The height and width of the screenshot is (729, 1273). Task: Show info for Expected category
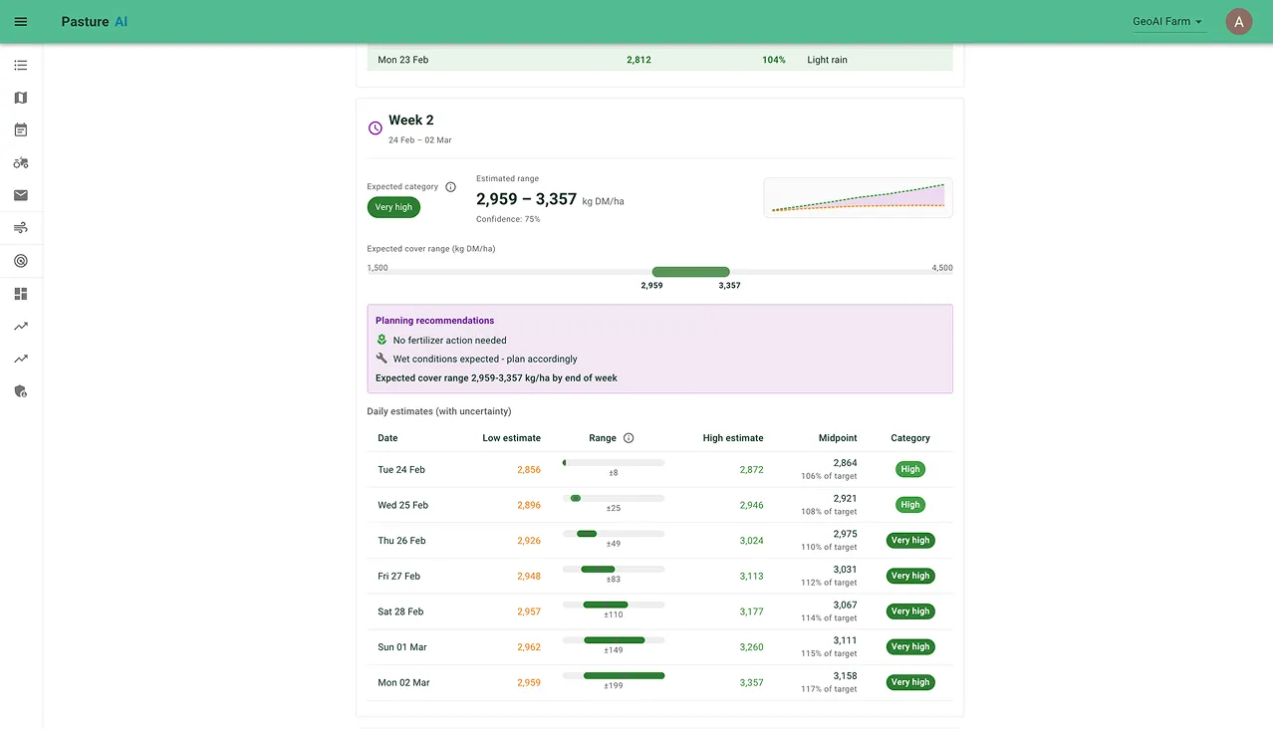(x=450, y=187)
